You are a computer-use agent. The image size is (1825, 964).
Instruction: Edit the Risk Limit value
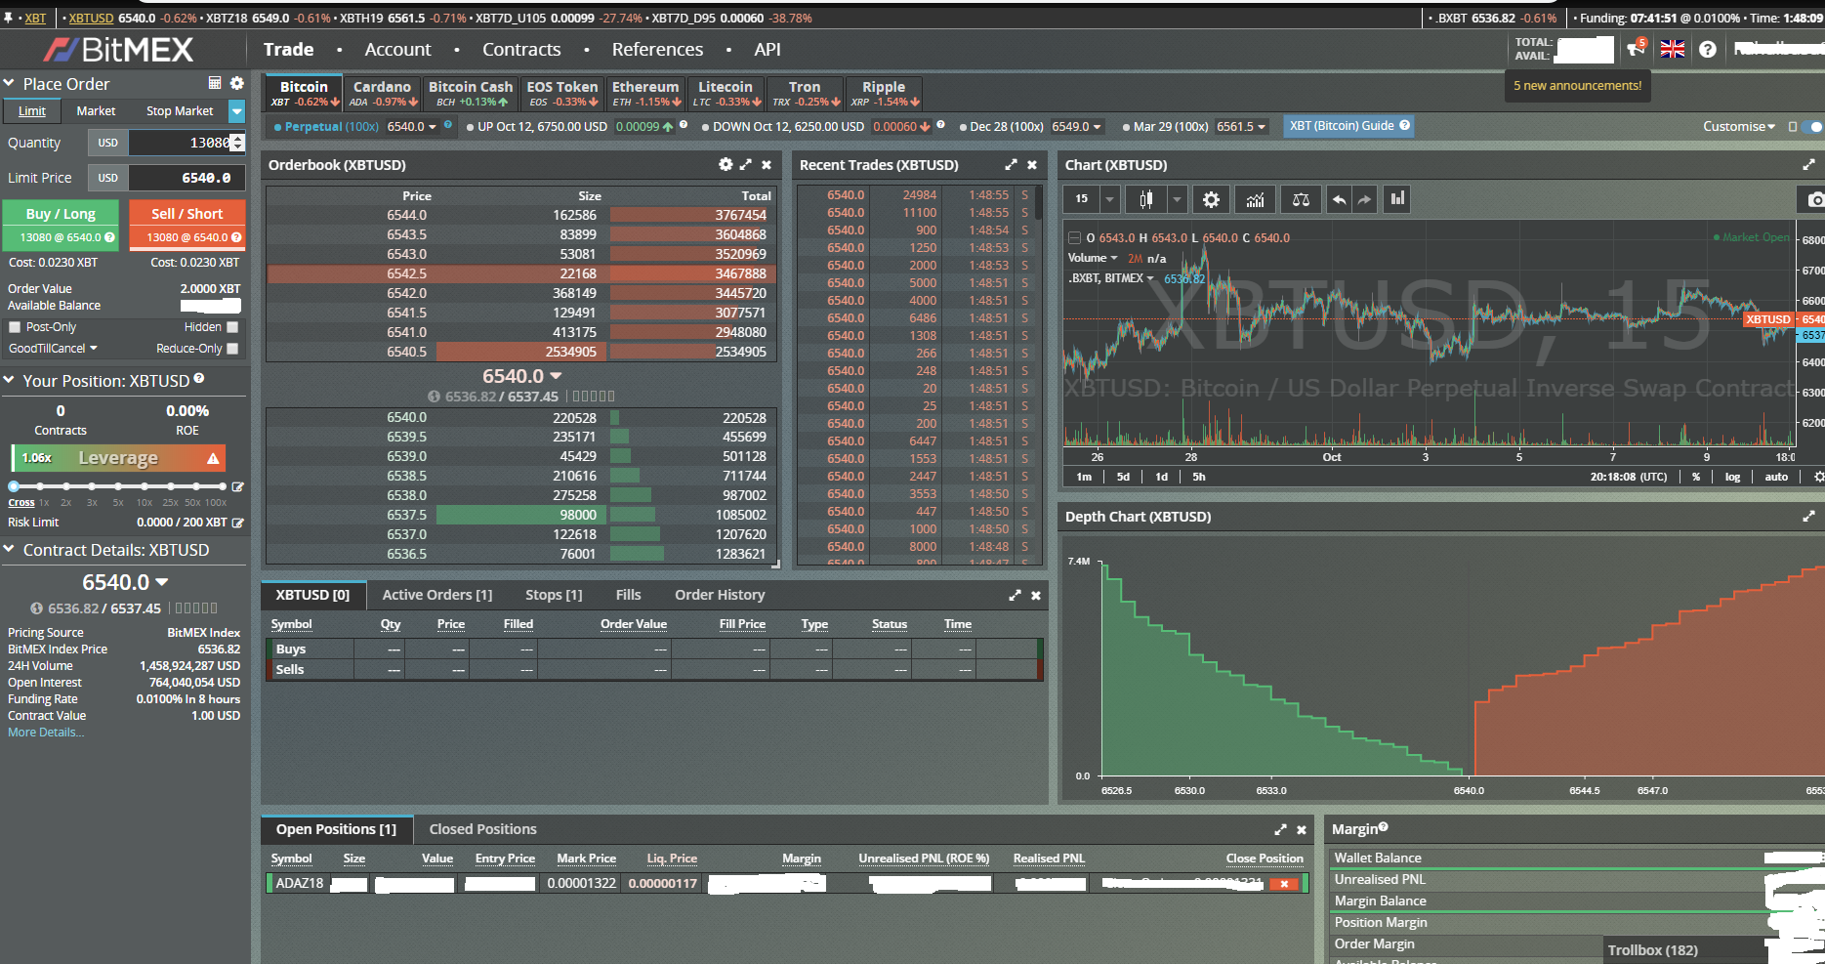coord(237,523)
